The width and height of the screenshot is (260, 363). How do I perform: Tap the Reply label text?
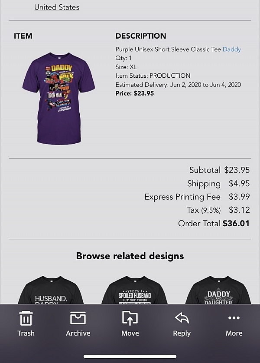click(182, 333)
